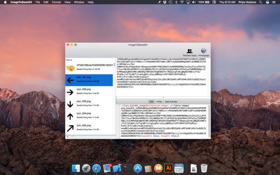Open Mail with badge in Dock
280x175 pixels.
[x=107, y=168]
